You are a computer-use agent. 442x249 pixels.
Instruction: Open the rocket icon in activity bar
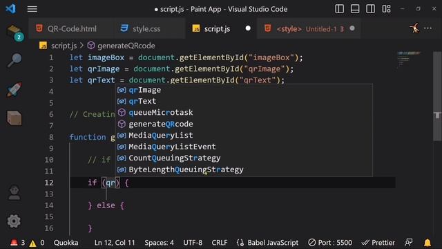[x=14, y=89]
